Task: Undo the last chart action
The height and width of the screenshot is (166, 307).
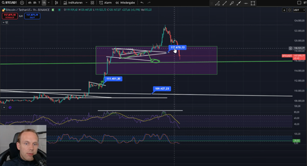Action: [142, 3]
